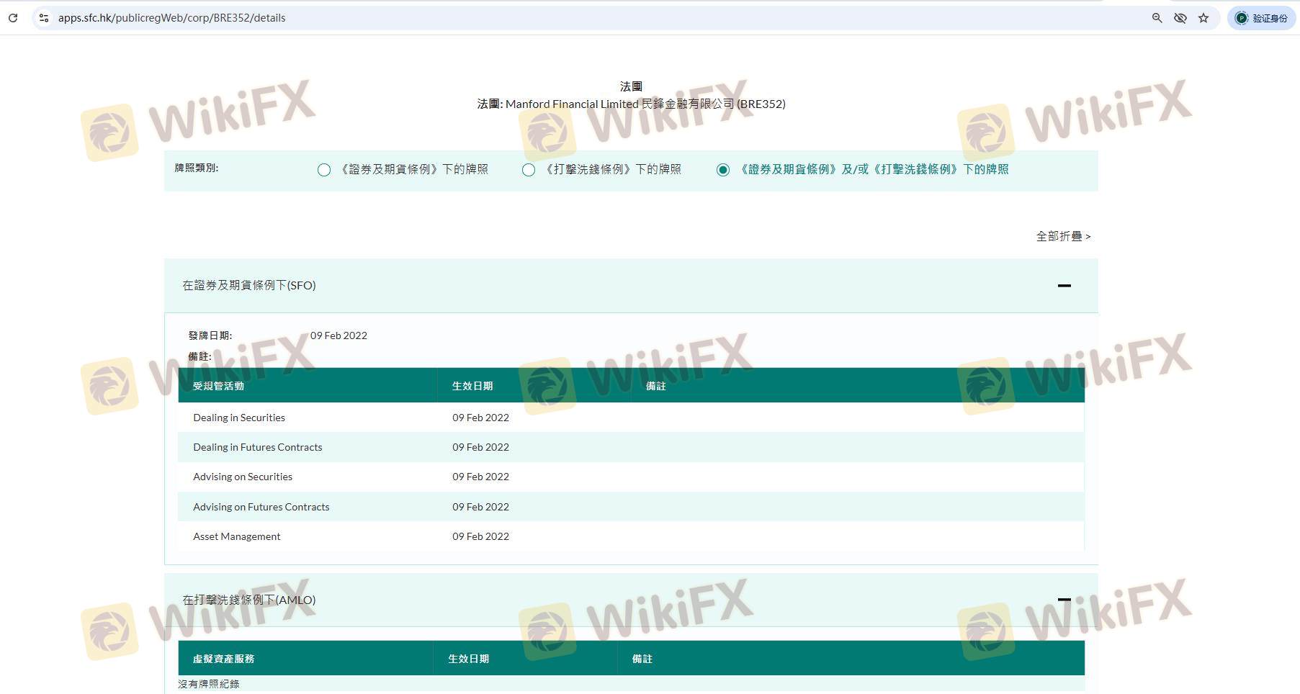Click the zoom magnifier icon in address bar
This screenshot has height=694, width=1300.
[1157, 18]
